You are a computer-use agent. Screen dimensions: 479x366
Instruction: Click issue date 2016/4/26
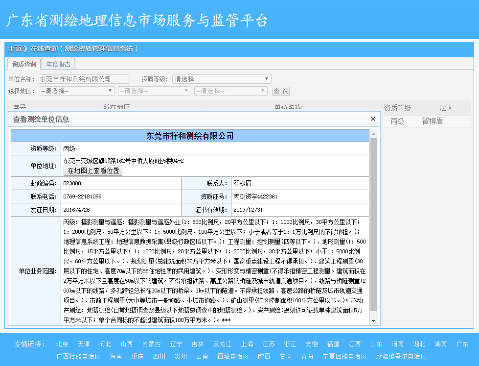coord(76,210)
